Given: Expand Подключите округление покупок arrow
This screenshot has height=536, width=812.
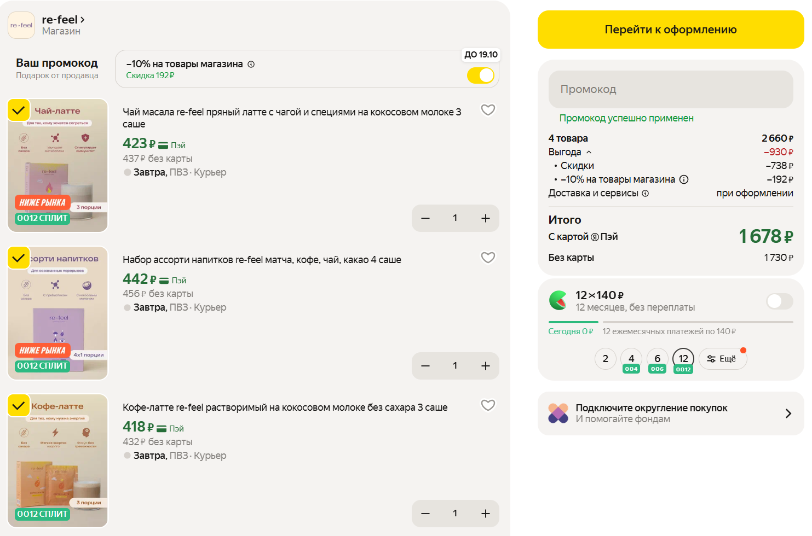Looking at the screenshot, I should coord(788,413).
